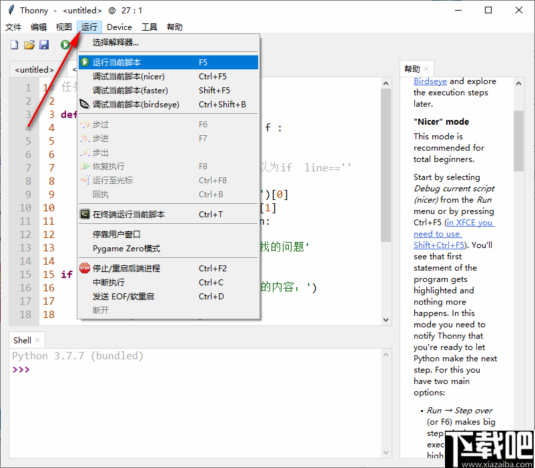This screenshot has width=535, height=468.
Task: Open the Birdseye help link
Action: pos(430,81)
